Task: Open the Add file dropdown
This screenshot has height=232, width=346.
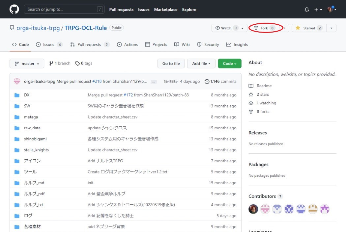Action: click(201, 64)
